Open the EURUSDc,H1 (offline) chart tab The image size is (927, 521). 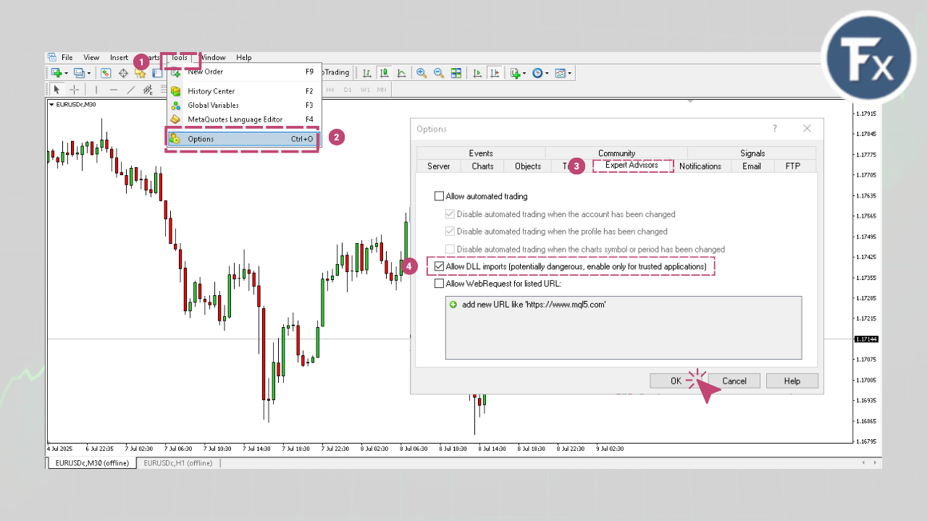[x=177, y=463]
